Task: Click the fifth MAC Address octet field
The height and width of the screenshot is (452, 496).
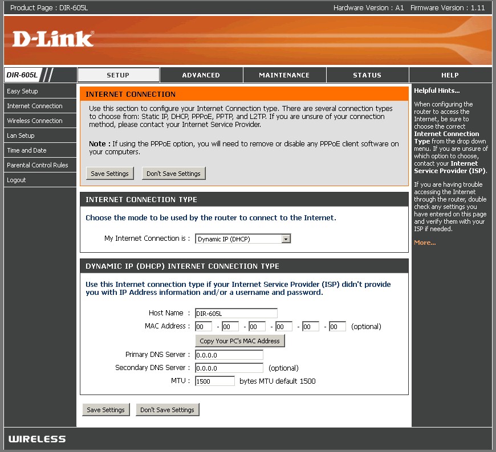Action: point(310,327)
